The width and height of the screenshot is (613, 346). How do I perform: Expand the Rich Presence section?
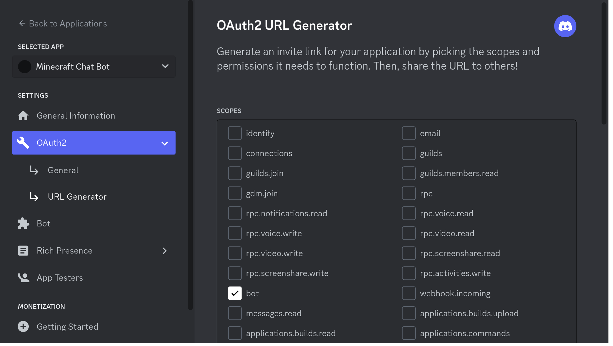point(165,251)
